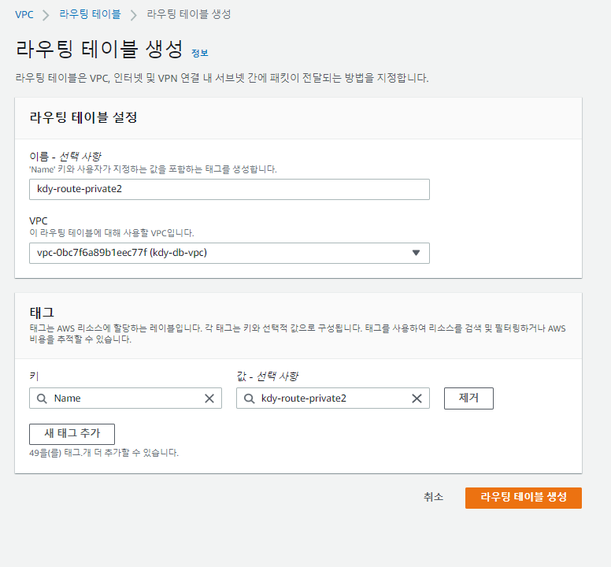Click the 라우팅 테이블 생성 page title
This screenshot has width=611, height=567.
(99, 50)
